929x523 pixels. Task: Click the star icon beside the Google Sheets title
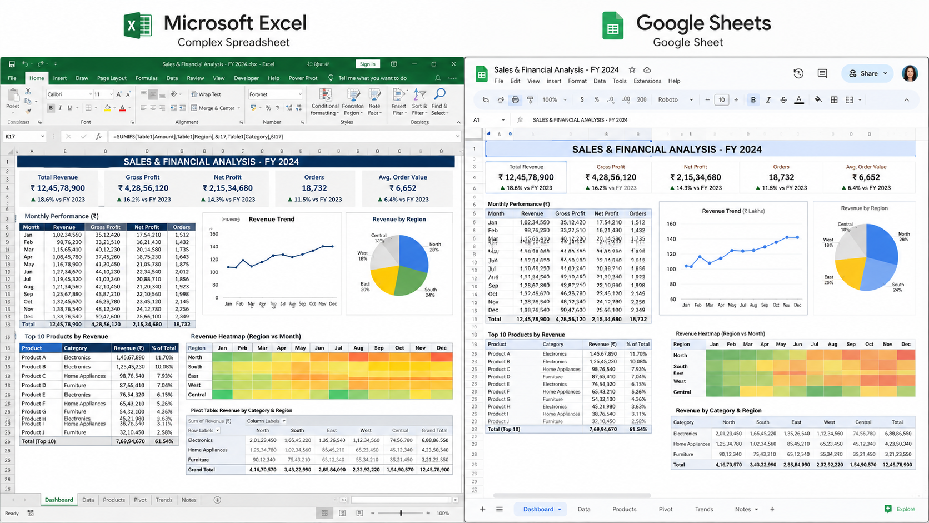632,70
